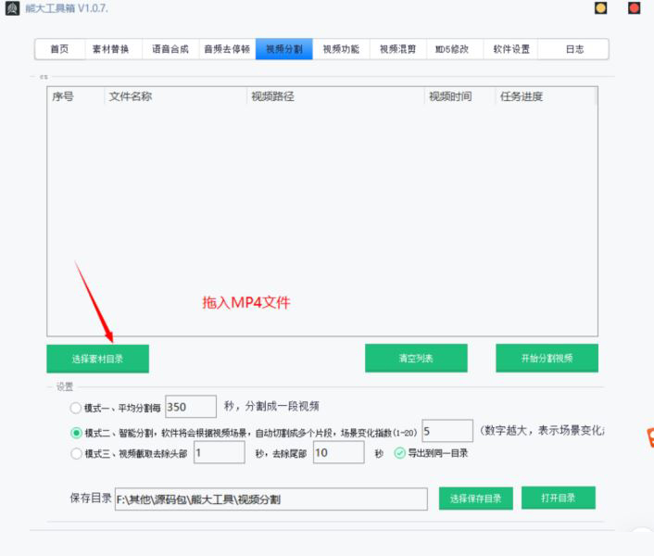654x556 pixels.
Task: Click the 打开目录 button
Action: click(559, 498)
